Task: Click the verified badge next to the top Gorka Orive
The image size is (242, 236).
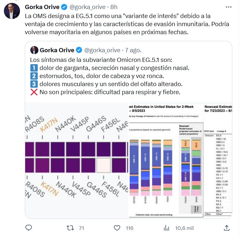Action: pos(65,7)
